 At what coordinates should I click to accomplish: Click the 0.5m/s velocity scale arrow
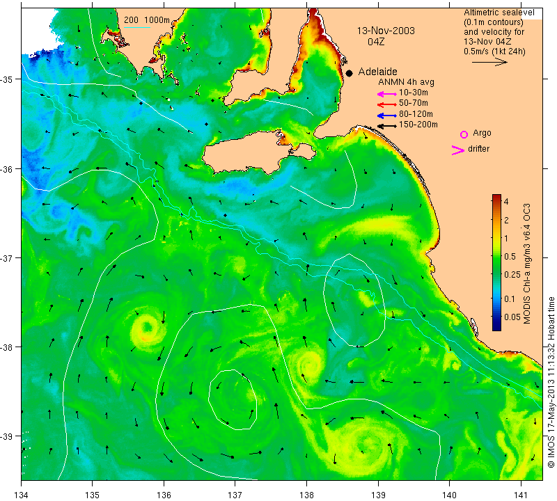click(489, 63)
